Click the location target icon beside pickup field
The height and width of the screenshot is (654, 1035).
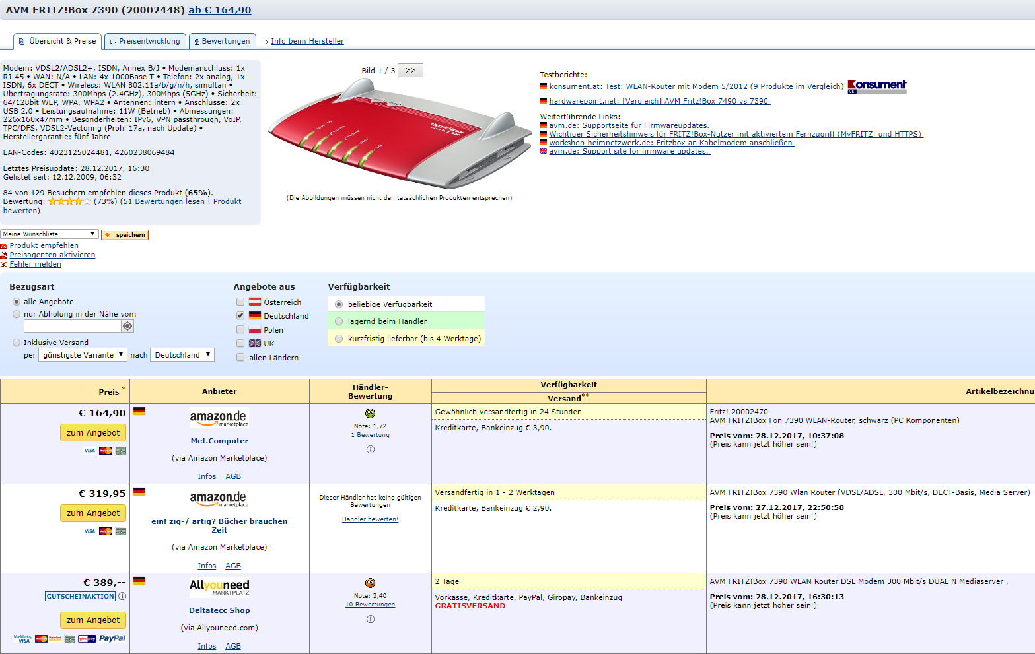pyautogui.click(x=127, y=326)
